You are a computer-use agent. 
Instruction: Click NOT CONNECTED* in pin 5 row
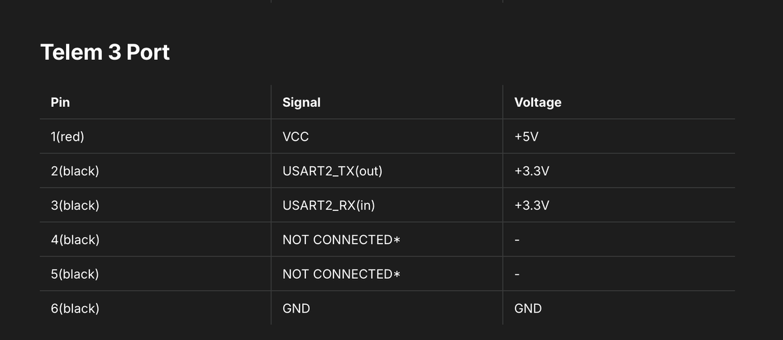(x=341, y=274)
